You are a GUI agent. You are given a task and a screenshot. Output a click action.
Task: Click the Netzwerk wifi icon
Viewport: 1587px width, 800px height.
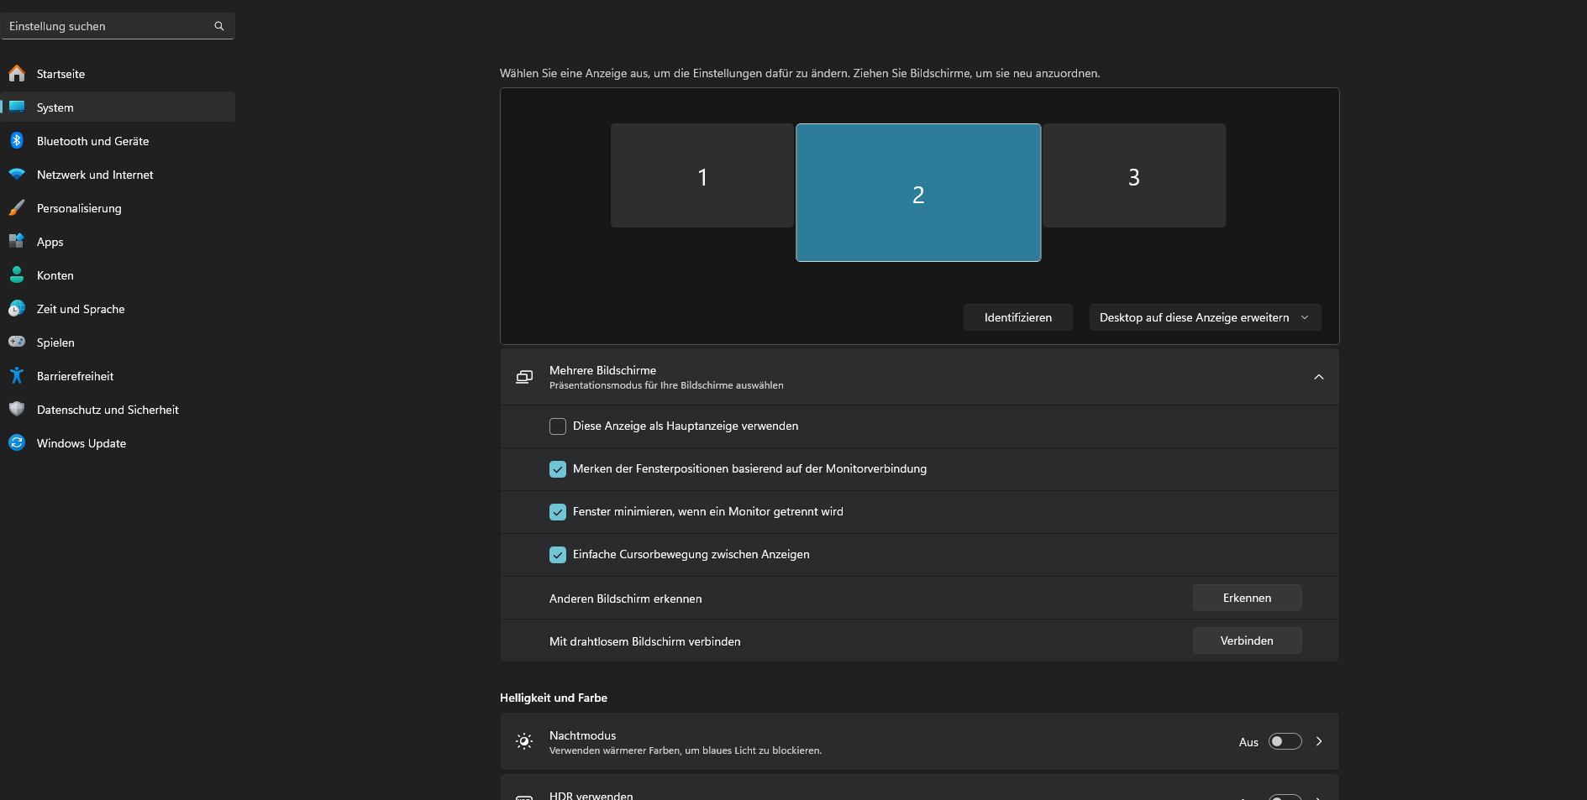coord(17,174)
